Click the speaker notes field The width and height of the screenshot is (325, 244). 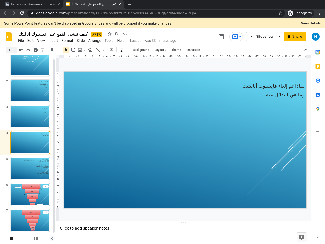click(x=183, y=228)
